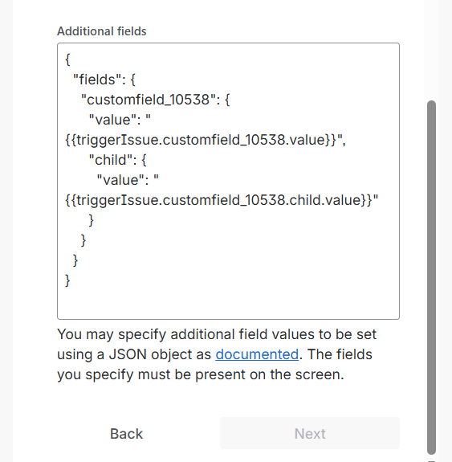The image size is (452, 462).
Task: Click the text '"fields": {'
Action: pyautogui.click(x=104, y=80)
